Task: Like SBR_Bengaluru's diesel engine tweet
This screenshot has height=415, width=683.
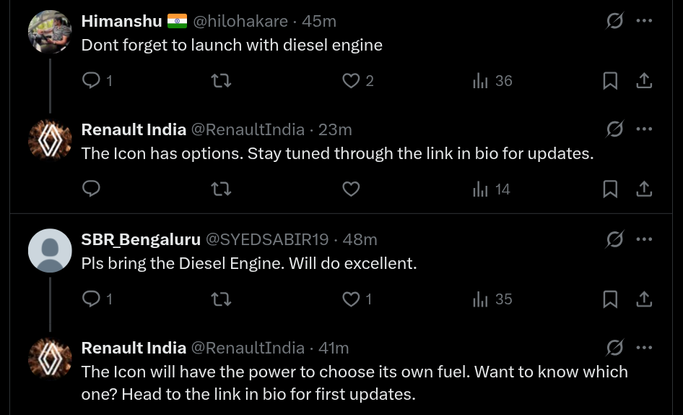Action: point(351,299)
